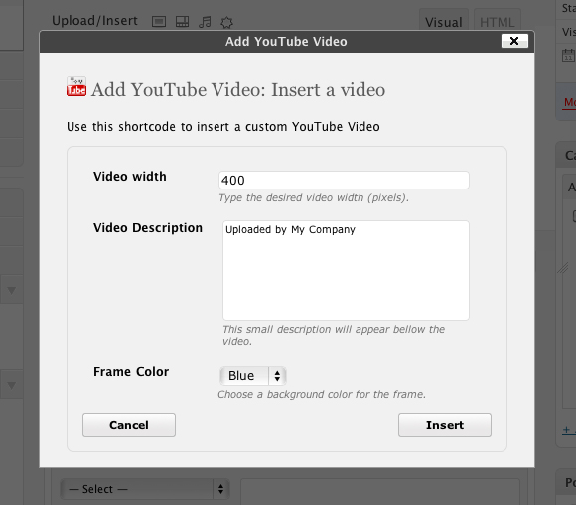Click the Insert button
576x505 pixels.
point(445,425)
